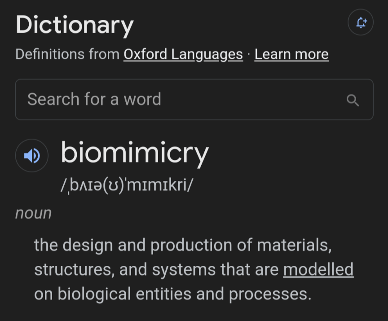Open the Oxford Languages link
388x321 pixels.
coord(183,54)
